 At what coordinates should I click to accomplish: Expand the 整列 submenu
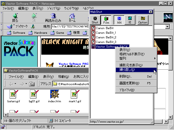[x=136, y=58]
